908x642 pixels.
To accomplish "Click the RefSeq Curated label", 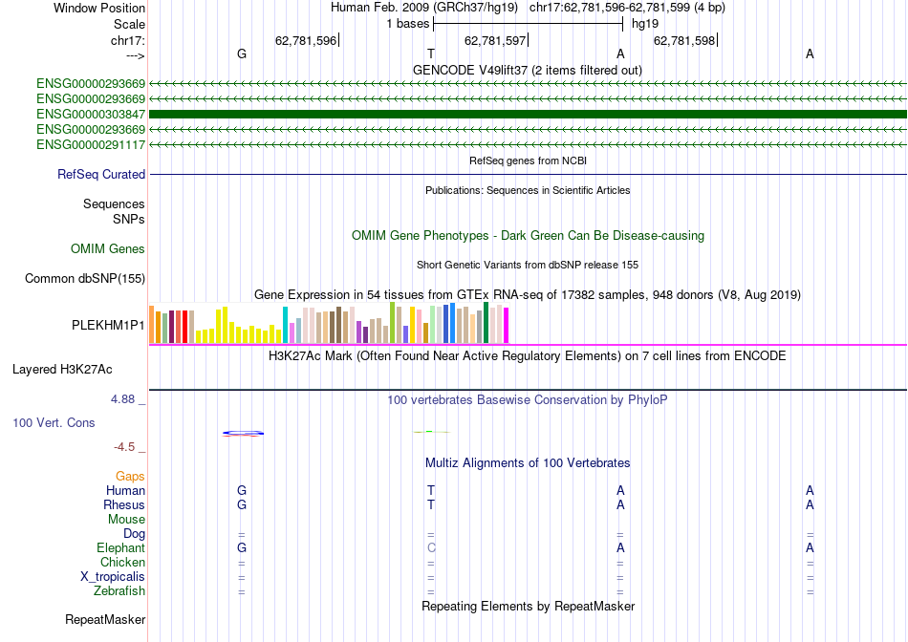I will [x=101, y=174].
